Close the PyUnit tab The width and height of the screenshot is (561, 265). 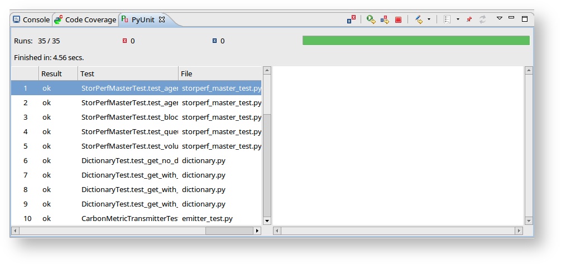tap(162, 20)
